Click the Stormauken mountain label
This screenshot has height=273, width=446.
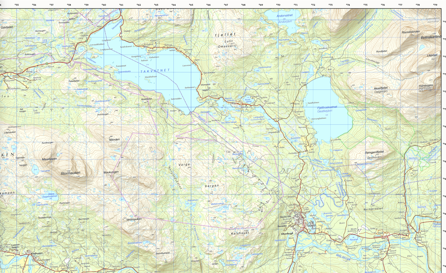tap(70, 173)
